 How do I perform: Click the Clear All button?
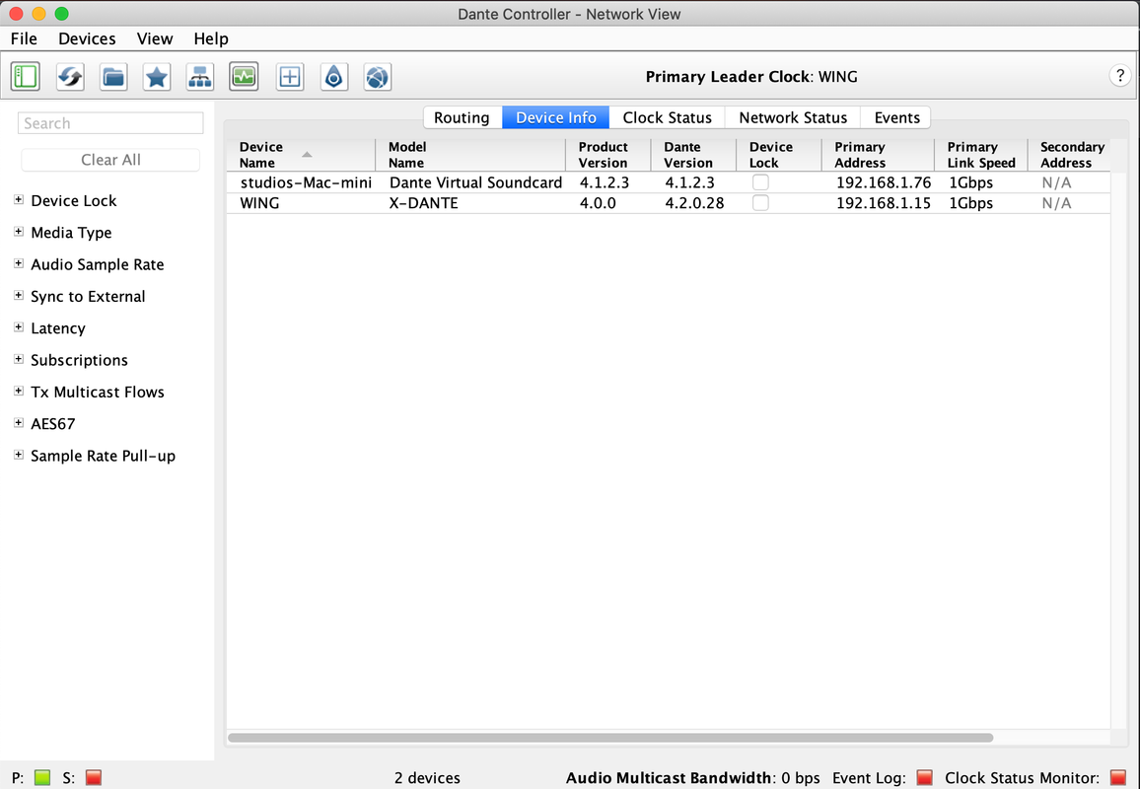tap(110, 159)
